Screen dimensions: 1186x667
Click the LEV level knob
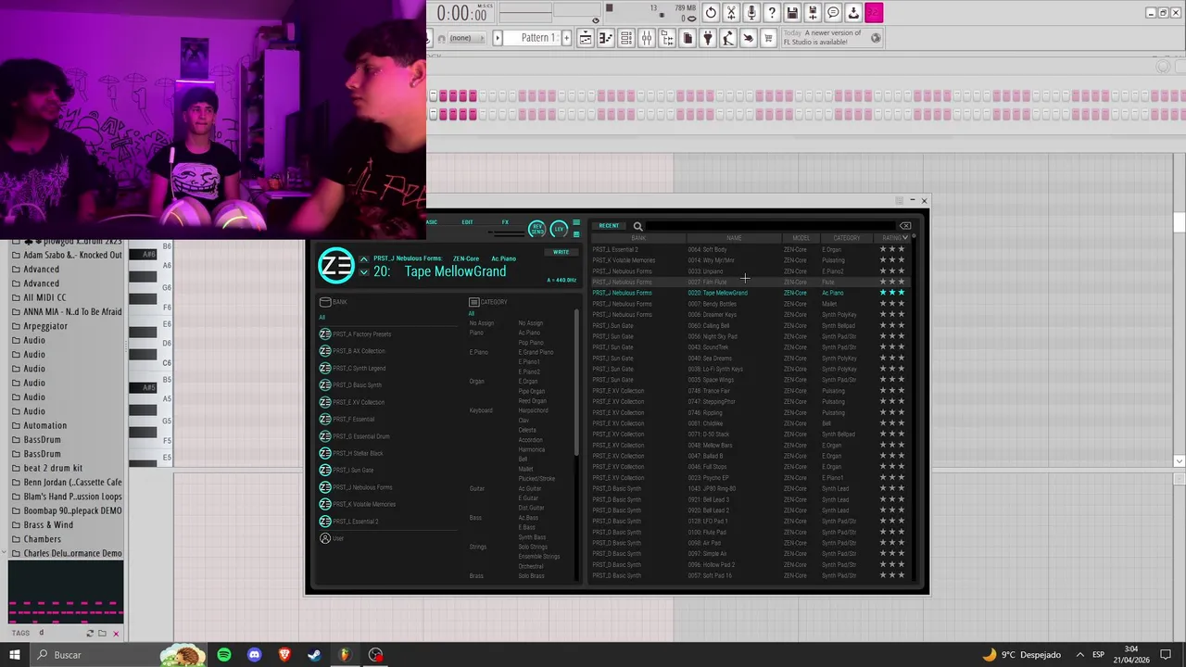[559, 229]
